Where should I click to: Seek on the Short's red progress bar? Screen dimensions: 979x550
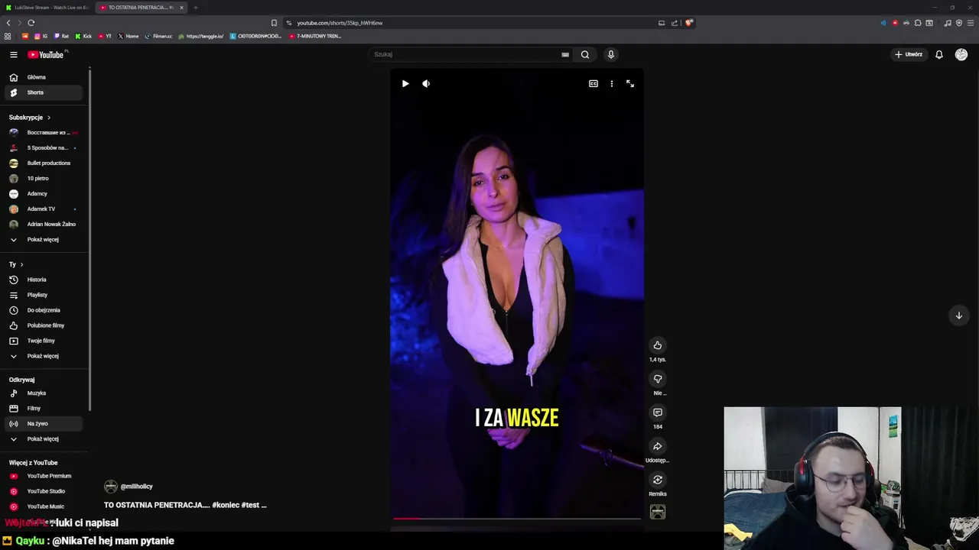coord(516,519)
